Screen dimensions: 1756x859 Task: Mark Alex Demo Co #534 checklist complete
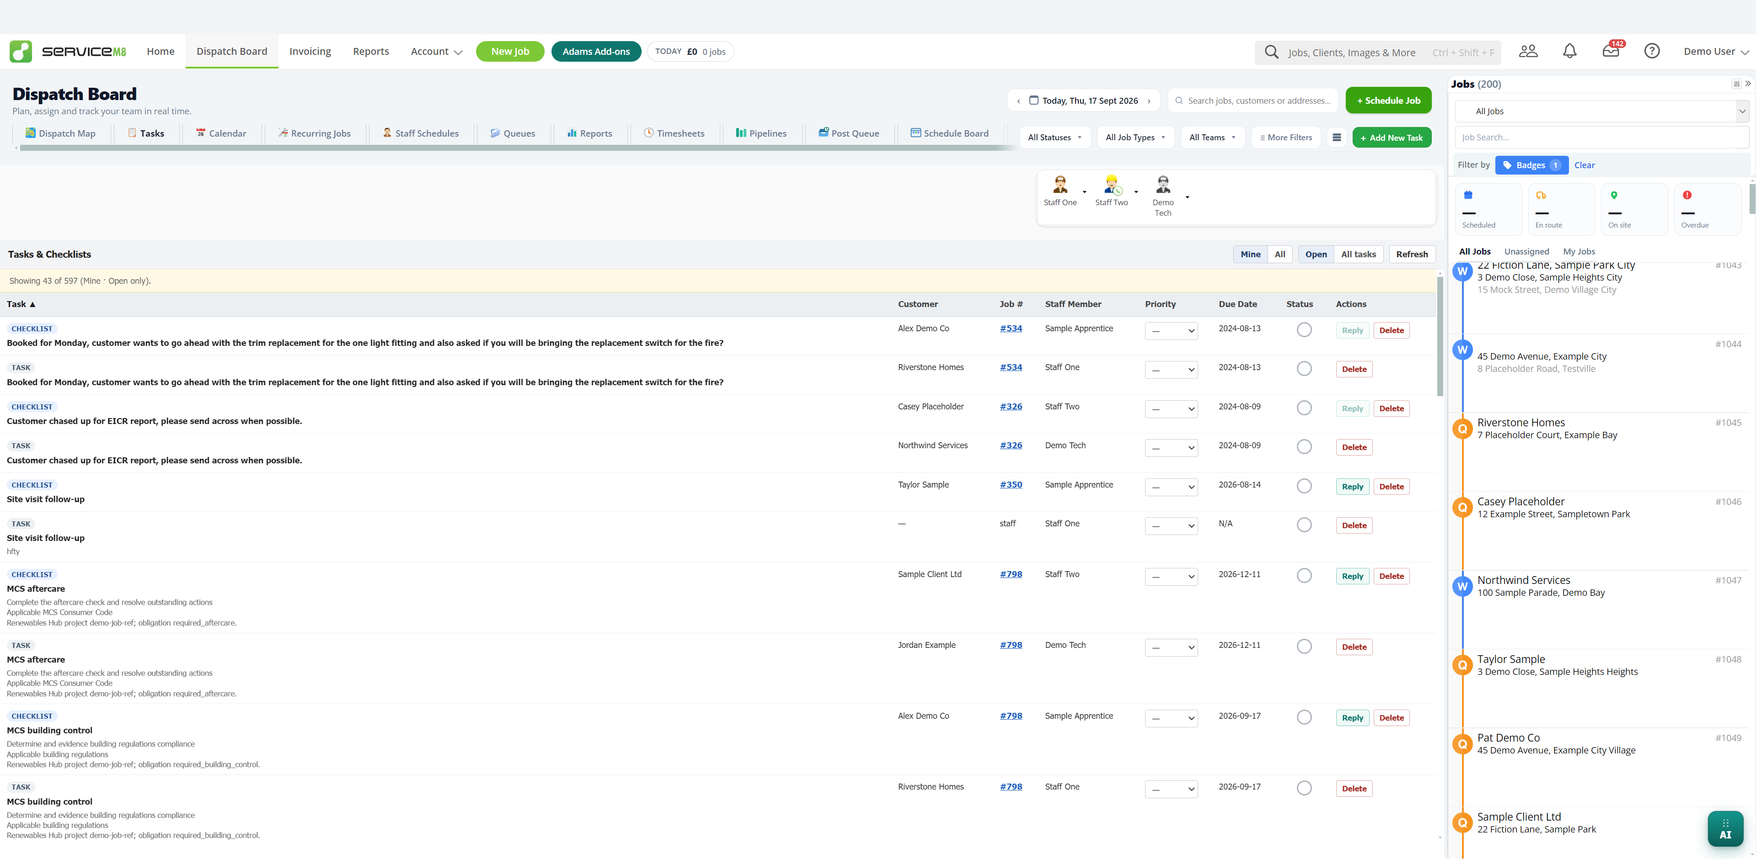pyautogui.click(x=1304, y=330)
